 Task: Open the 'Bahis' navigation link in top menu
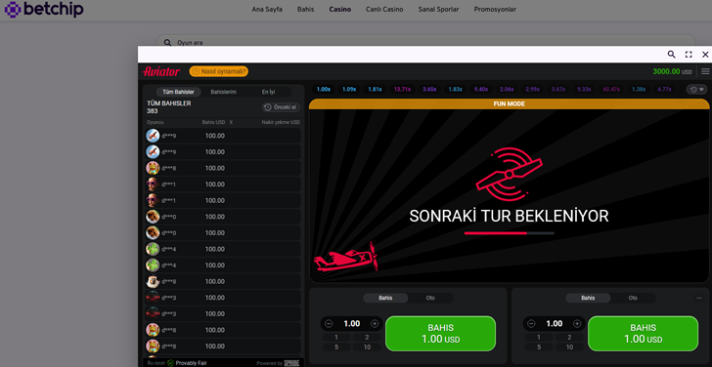click(x=305, y=9)
